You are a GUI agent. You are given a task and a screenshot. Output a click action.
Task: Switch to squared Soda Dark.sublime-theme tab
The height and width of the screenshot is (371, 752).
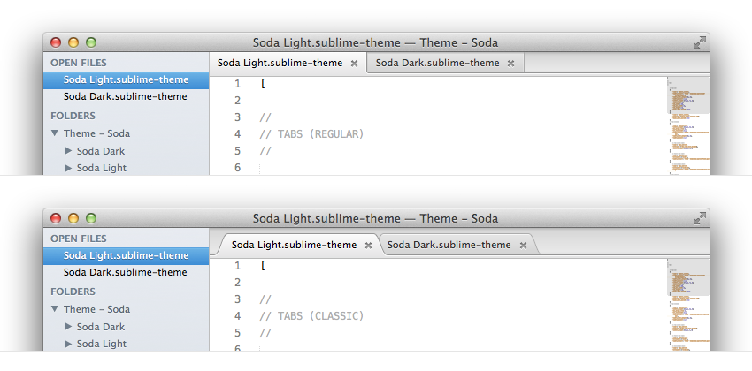click(438, 64)
